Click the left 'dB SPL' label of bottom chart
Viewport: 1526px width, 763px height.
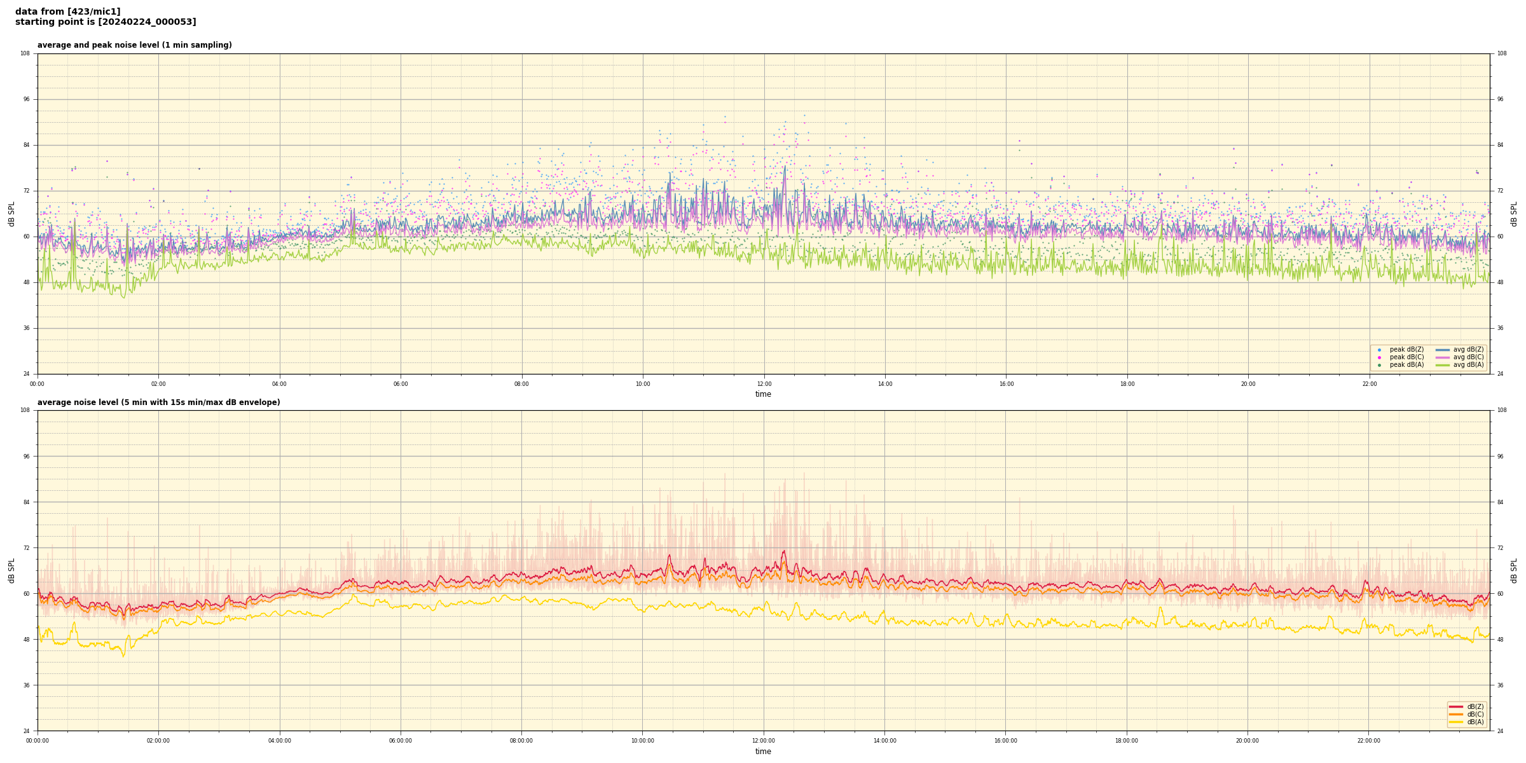pyautogui.click(x=11, y=570)
